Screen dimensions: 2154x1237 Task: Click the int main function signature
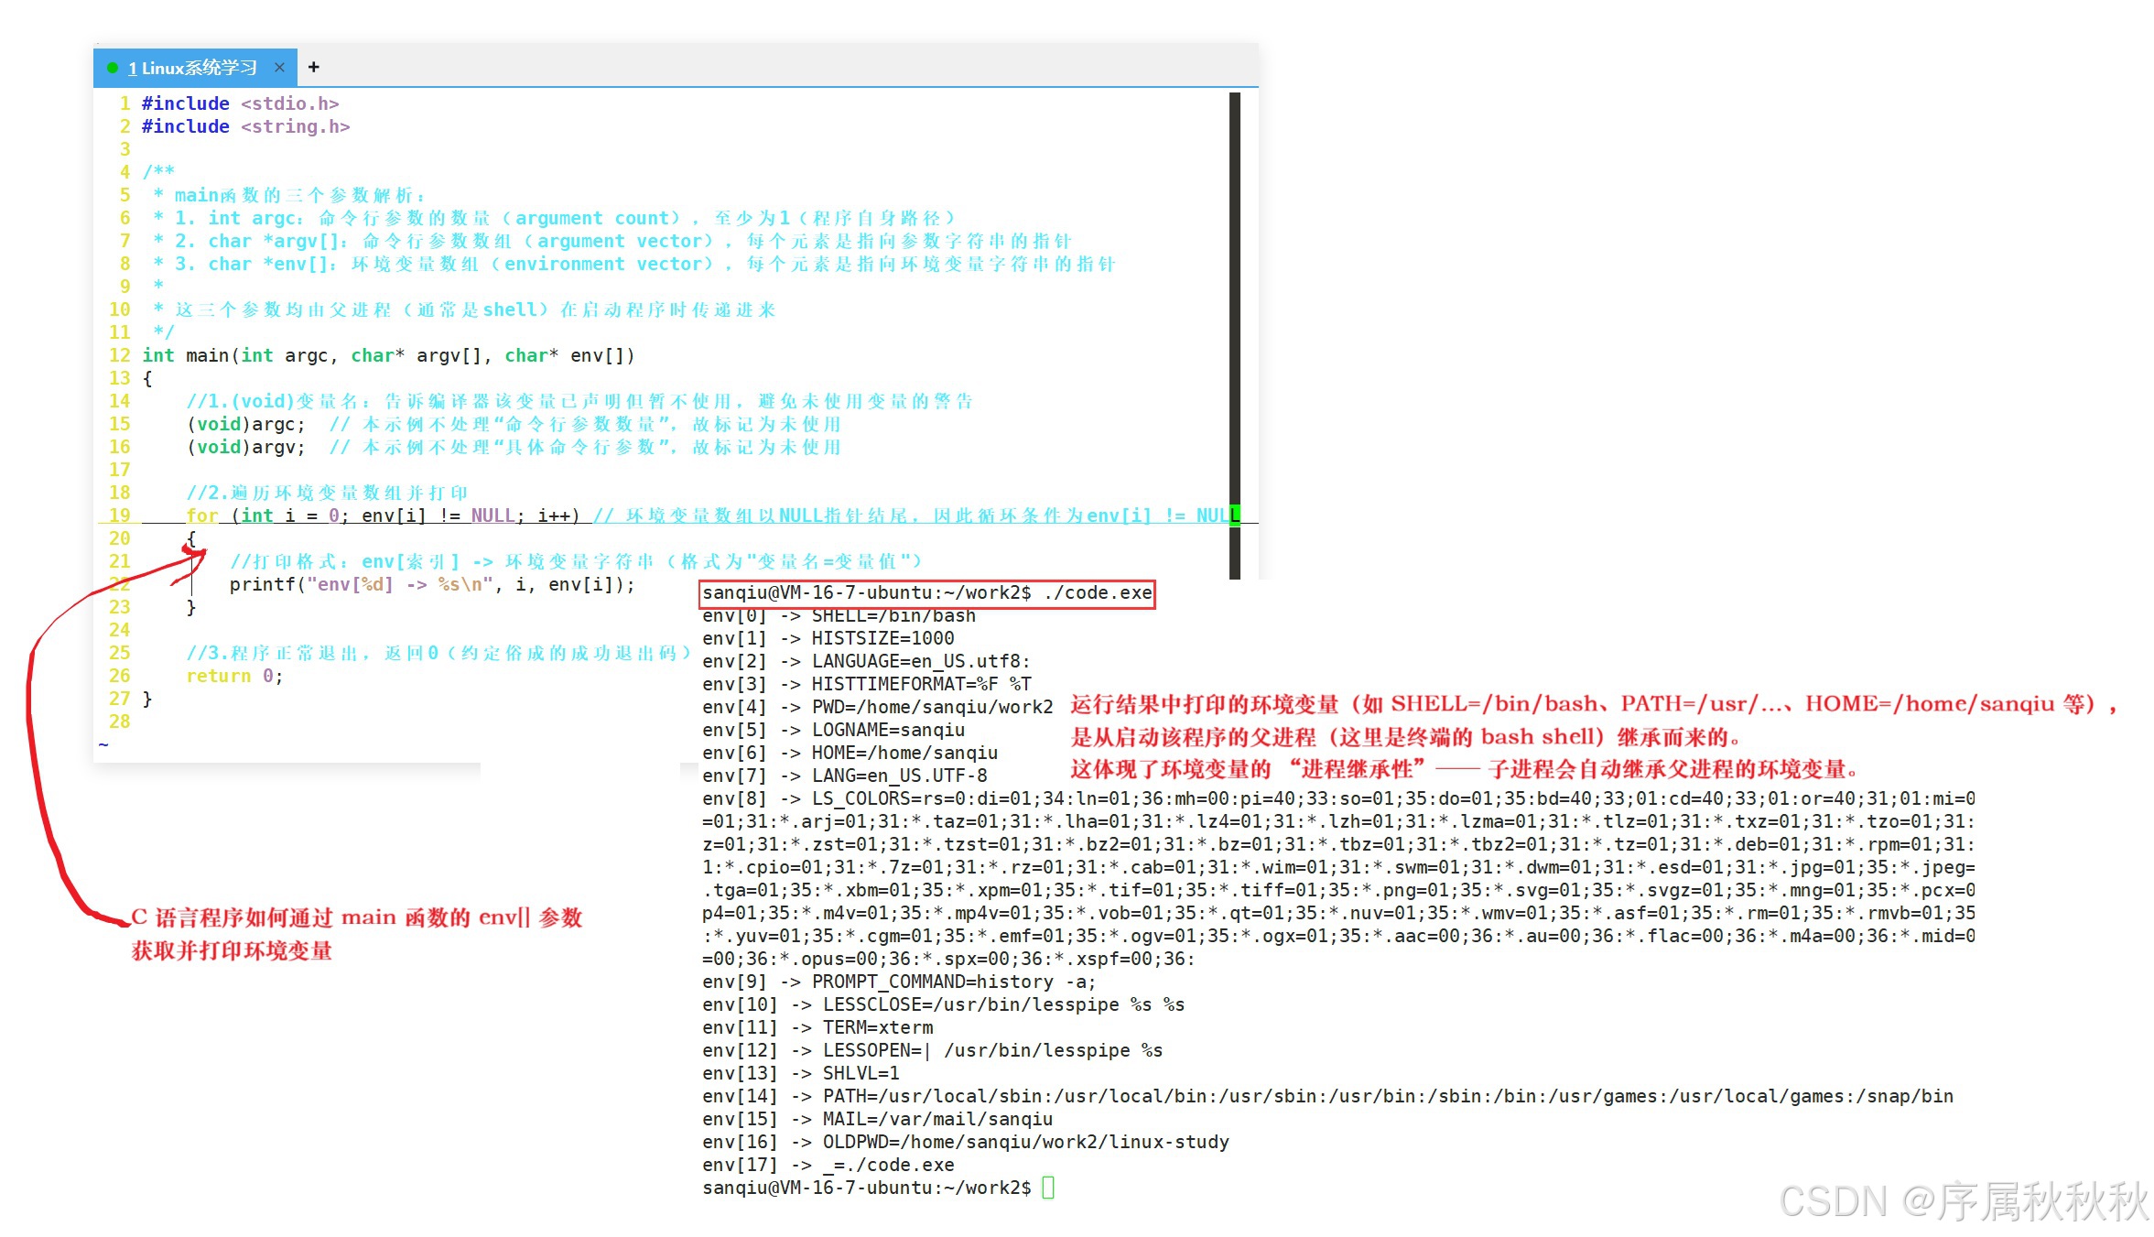[388, 355]
